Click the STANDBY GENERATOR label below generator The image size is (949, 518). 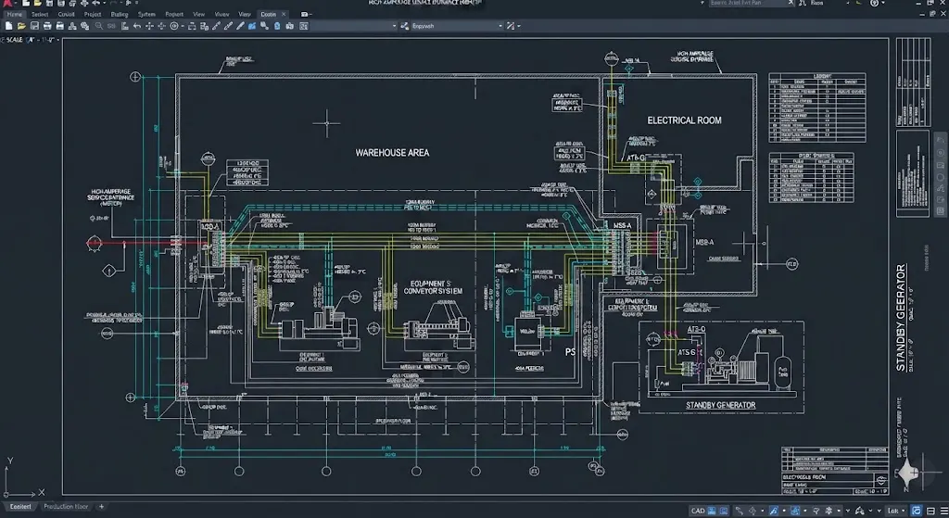720,405
